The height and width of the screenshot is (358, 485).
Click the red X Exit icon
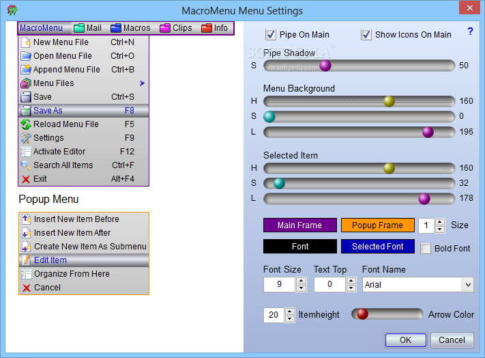(26, 179)
